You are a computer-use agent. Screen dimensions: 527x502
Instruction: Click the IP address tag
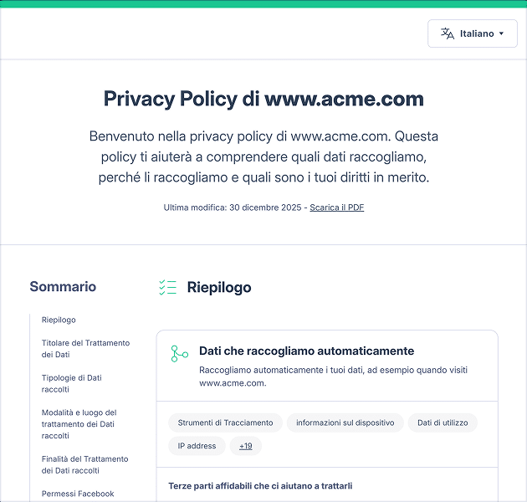[197, 446]
